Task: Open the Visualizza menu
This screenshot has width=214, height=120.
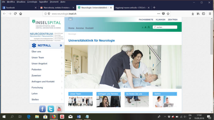Action: click(21, 2)
